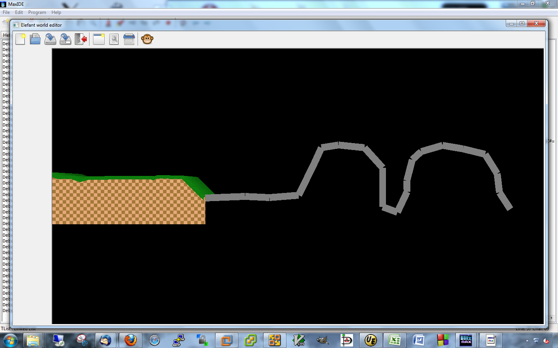
Task: Click the Save As drive icon
Action: (65, 39)
